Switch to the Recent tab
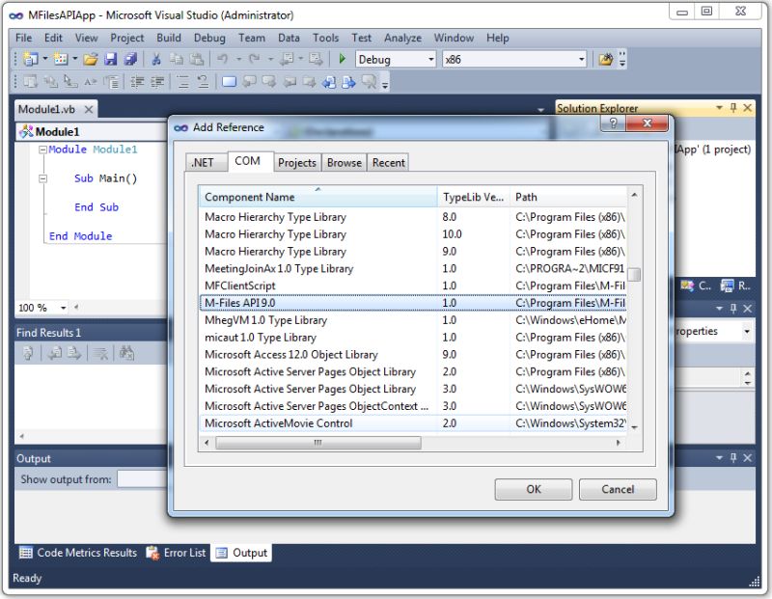The image size is (772, 599). 389,163
